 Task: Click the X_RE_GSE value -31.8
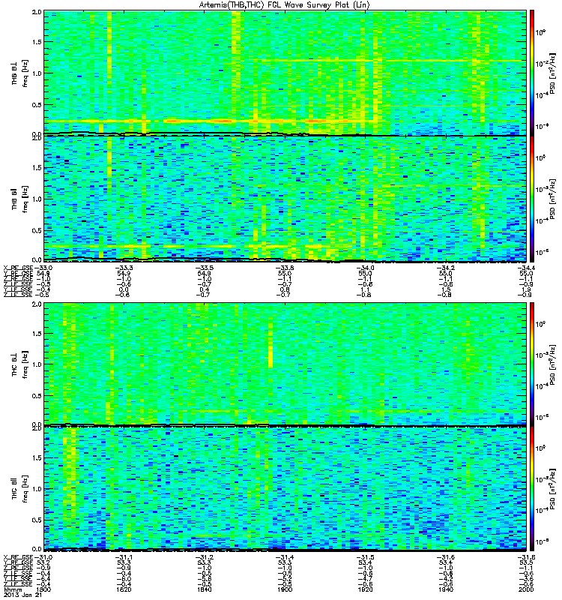(526, 557)
